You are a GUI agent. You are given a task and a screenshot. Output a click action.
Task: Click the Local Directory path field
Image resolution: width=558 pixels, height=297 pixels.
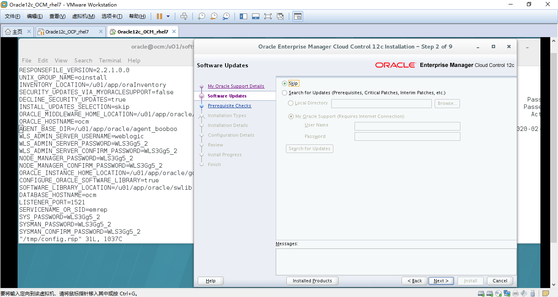pos(382,104)
